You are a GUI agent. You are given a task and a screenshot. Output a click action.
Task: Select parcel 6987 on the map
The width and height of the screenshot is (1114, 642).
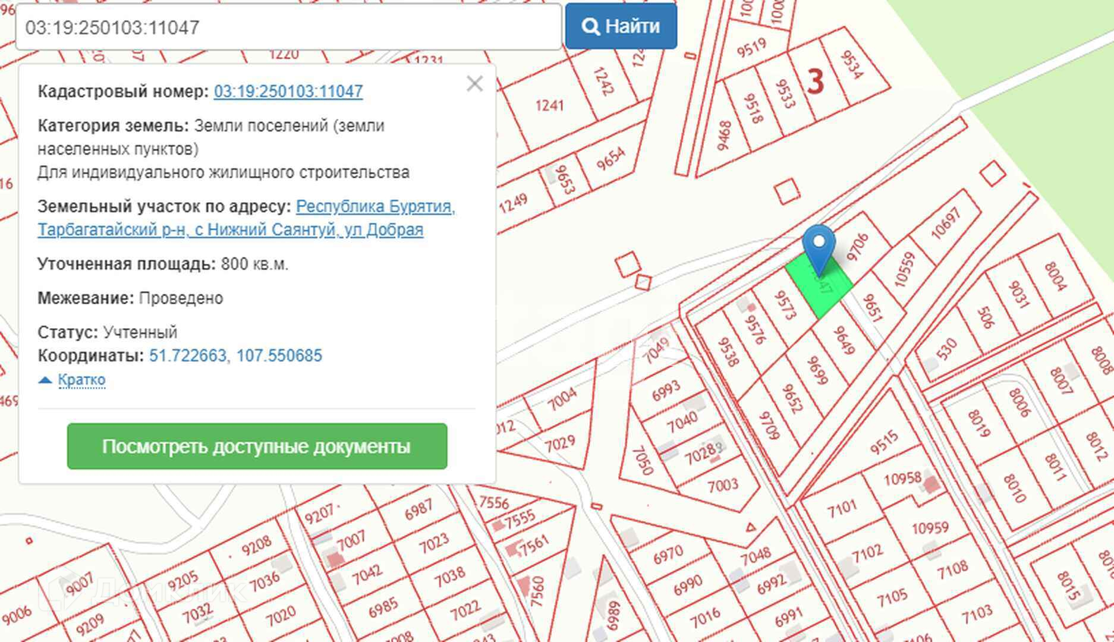[418, 509]
